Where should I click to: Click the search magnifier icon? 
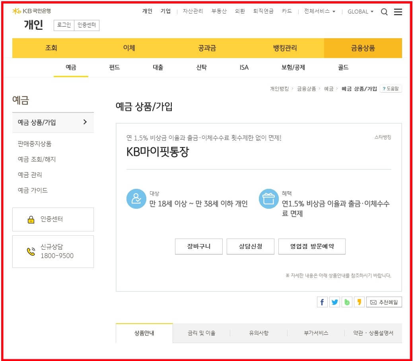(384, 12)
